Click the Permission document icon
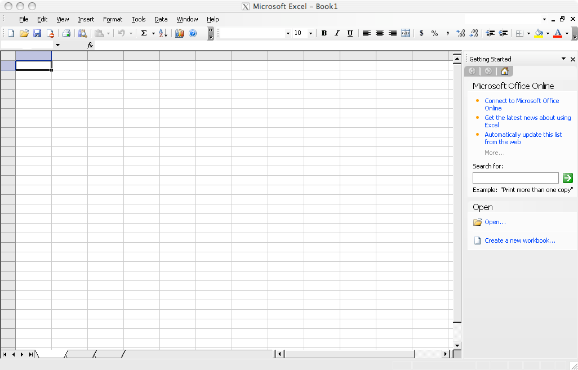This screenshot has height=370, width=578. (x=50, y=33)
